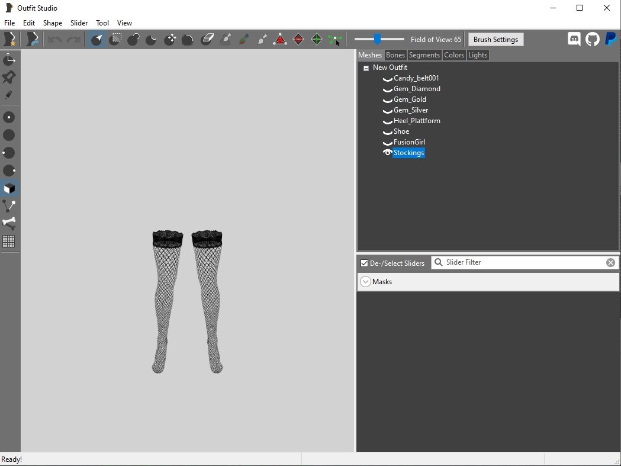Switch to the Bones tab
The image size is (621, 466).
pyautogui.click(x=395, y=55)
